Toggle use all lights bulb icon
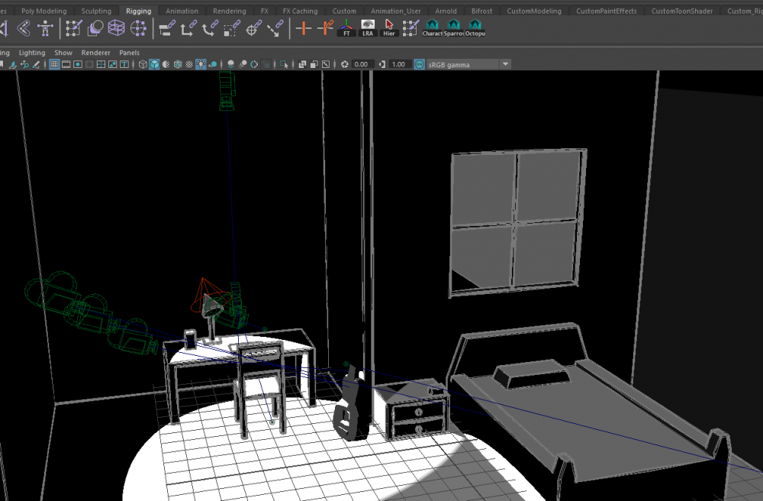The height and width of the screenshot is (501, 763). (201, 64)
